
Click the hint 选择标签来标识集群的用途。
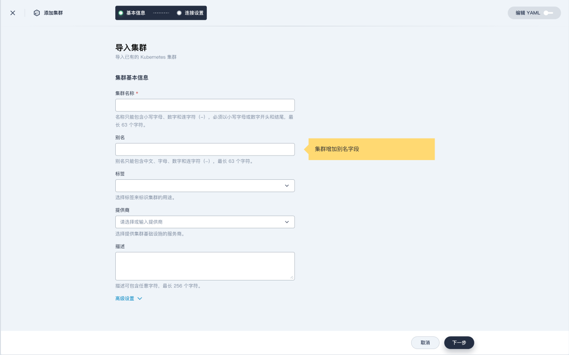tap(145, 198)
